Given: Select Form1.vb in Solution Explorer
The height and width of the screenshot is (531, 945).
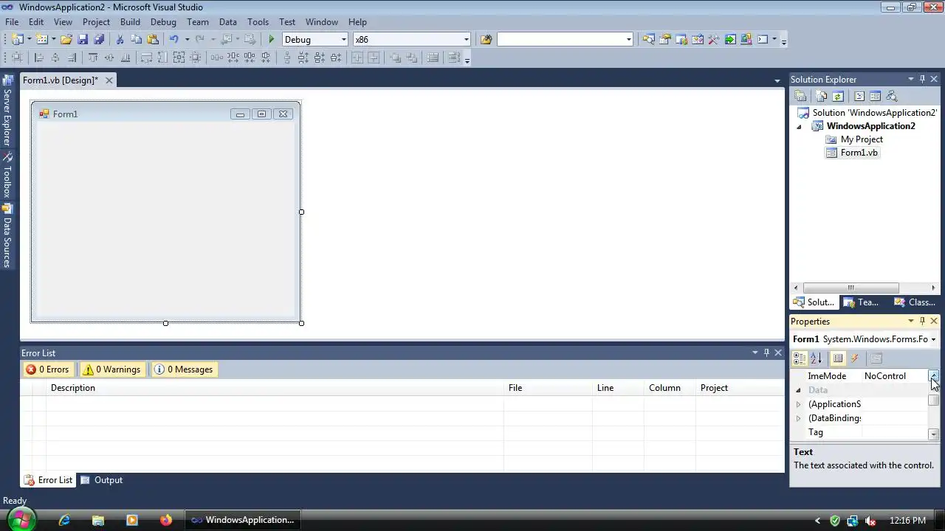Looking at the screenshot, I should 851,153.
